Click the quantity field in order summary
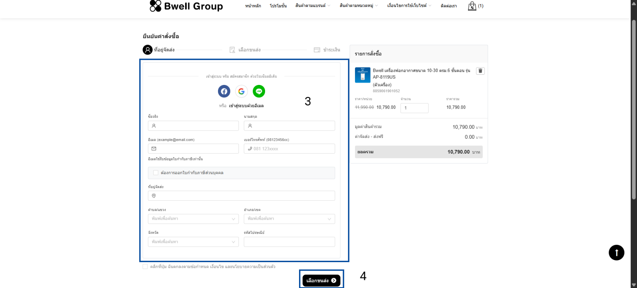The height and width of the screenshot is (288, 637). tap(414, 108)
